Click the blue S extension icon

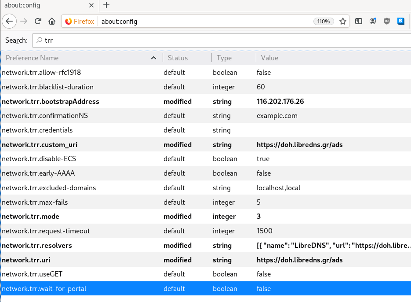point(401,21)
